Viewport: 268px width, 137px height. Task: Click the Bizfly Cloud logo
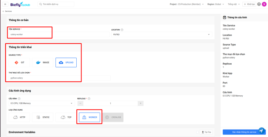pos(20,4)
